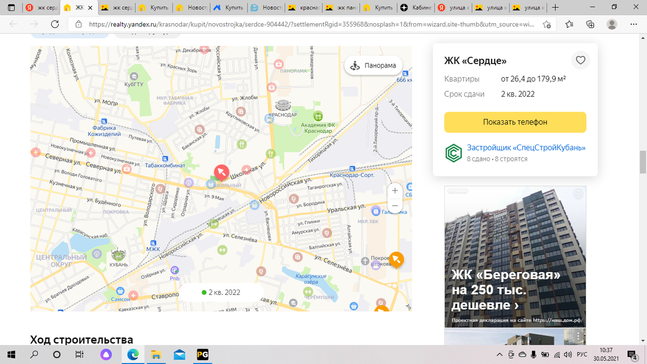Click the 2 кв. 2022 map legend
The width and height of the screenshot is (647, 364).
[x=221, y=292]
